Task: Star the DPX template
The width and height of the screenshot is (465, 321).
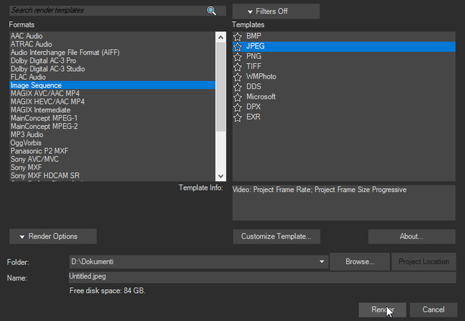Action: 238,107
